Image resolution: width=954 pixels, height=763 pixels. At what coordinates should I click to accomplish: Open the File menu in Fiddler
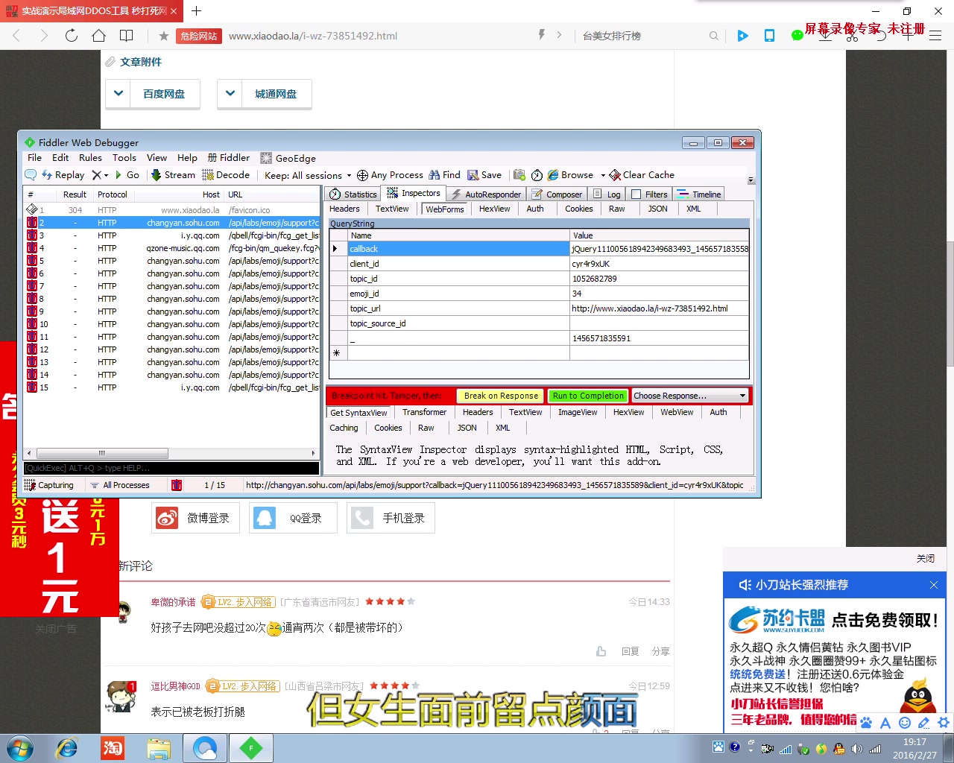34,158
